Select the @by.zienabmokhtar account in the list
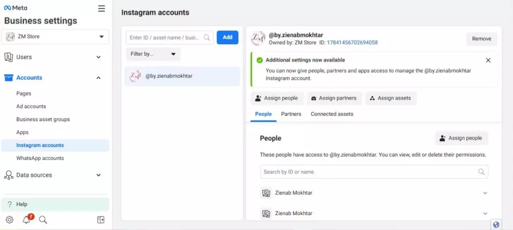The image size is (513, 230). coord(182,76)
